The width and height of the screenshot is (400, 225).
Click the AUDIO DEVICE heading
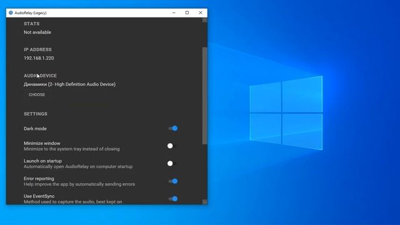point(40,76)
